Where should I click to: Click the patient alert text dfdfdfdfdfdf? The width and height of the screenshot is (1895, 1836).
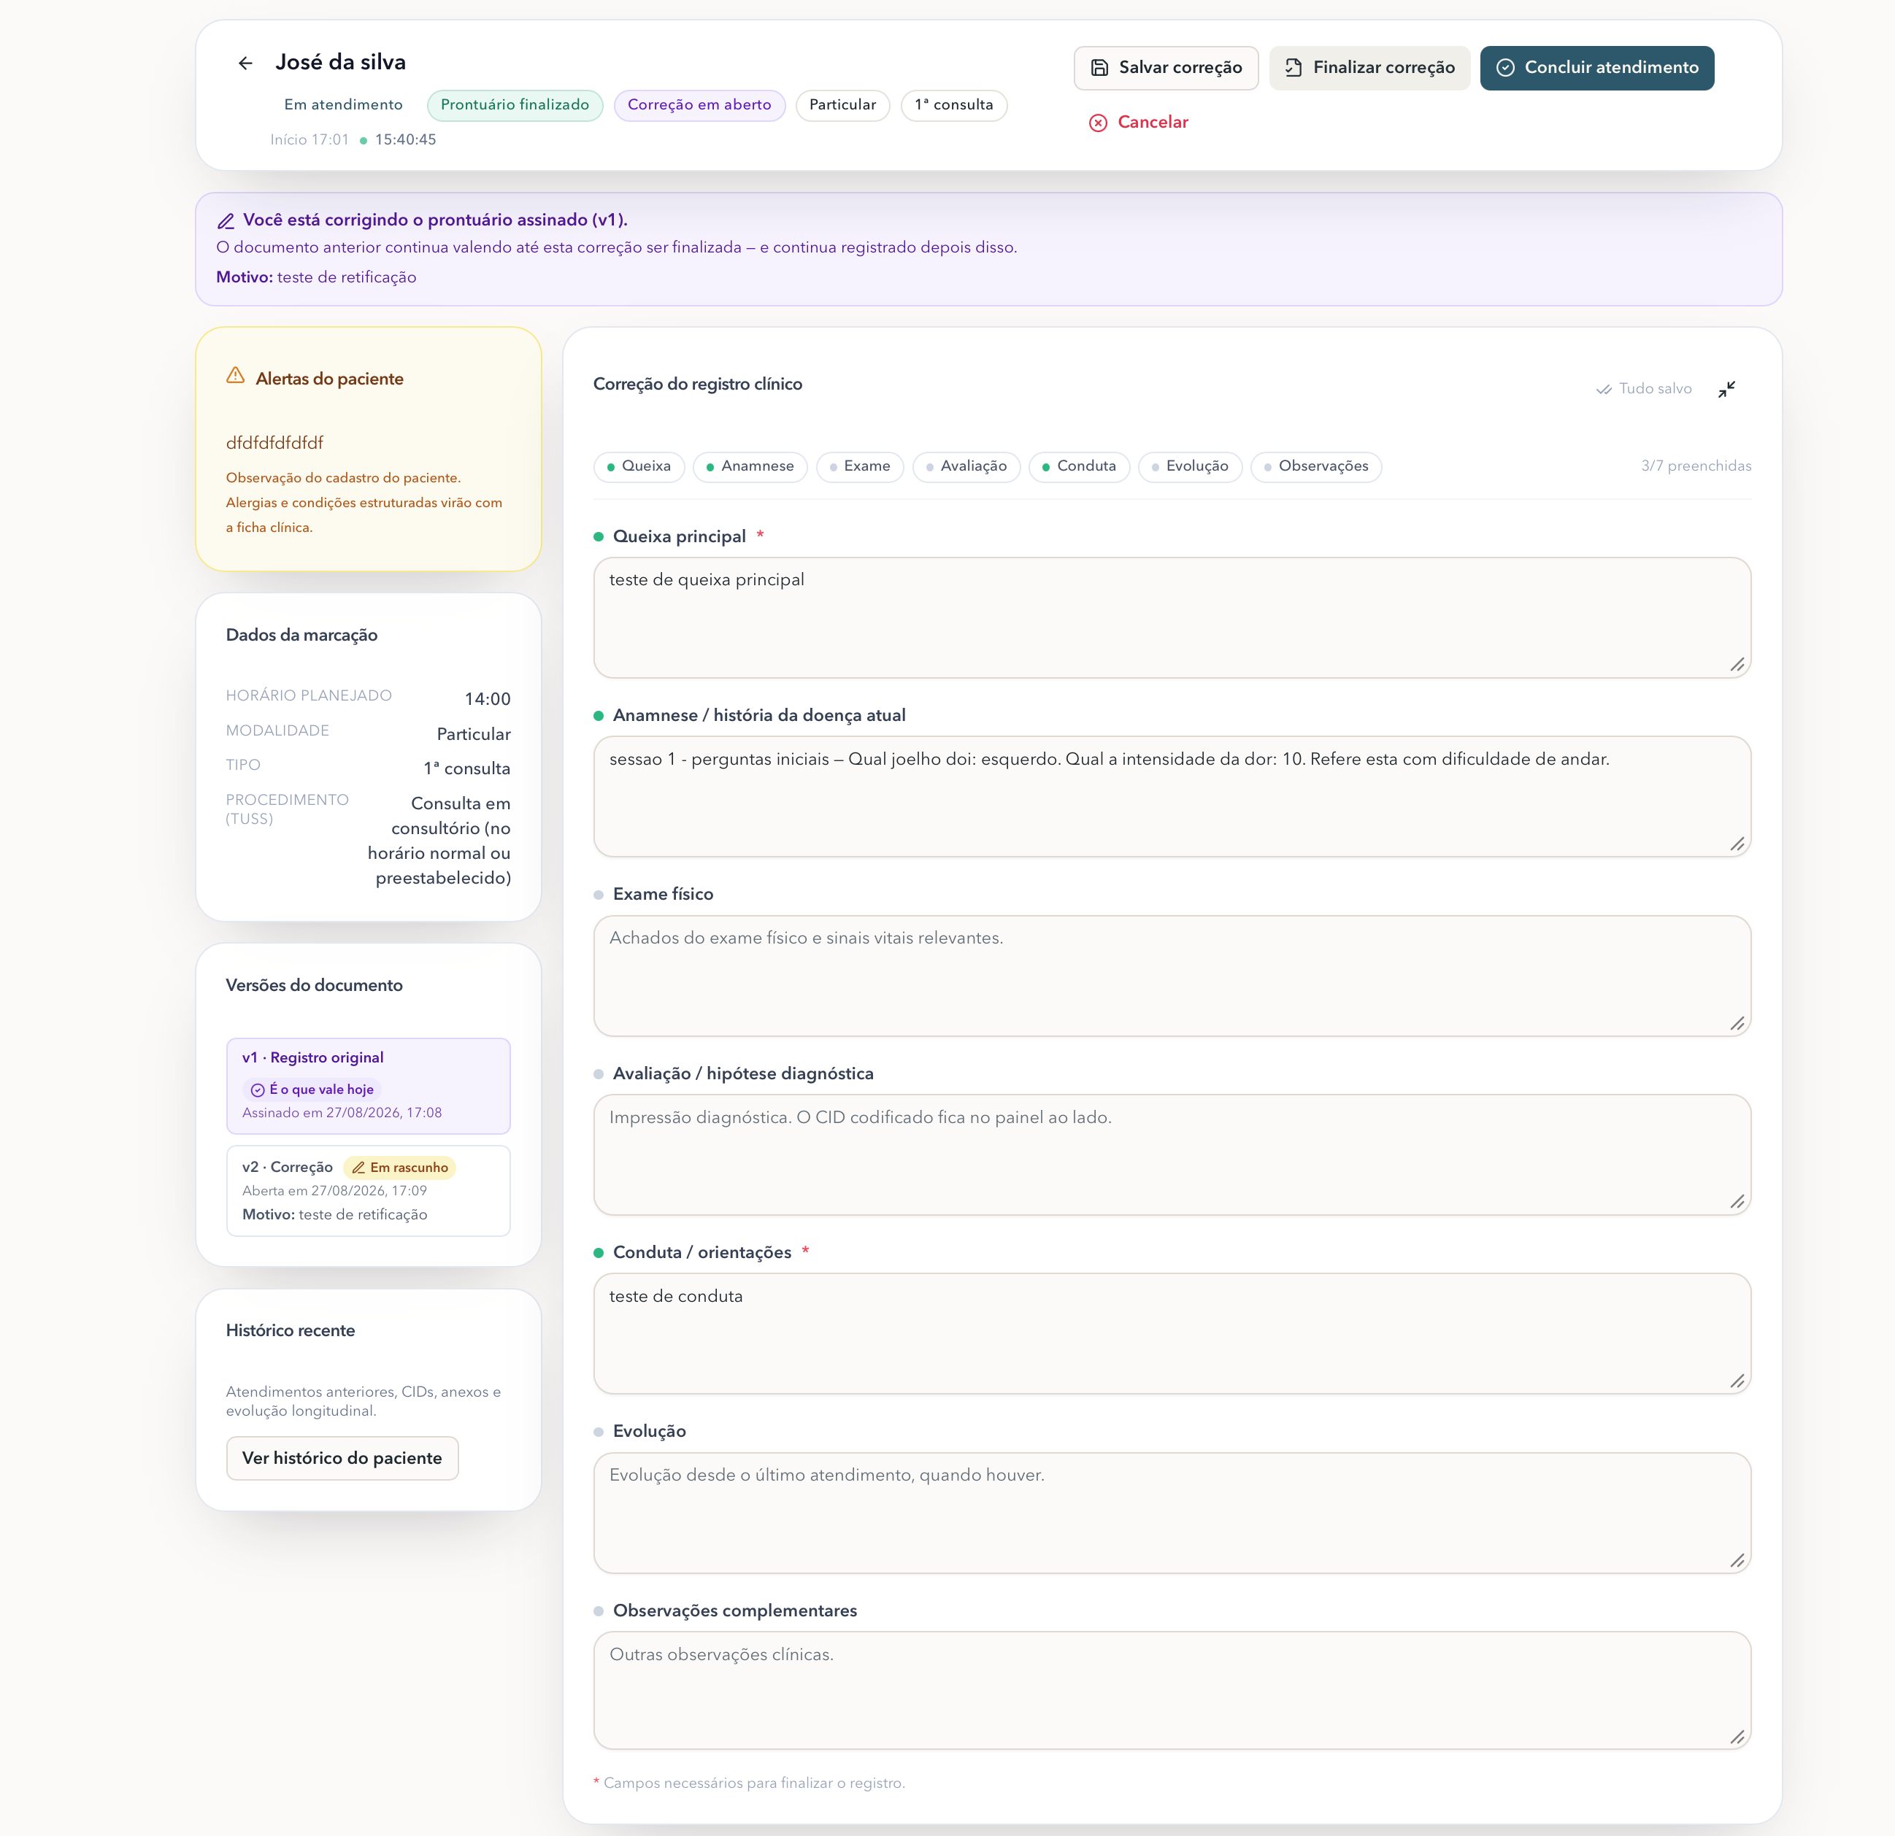click(x=274, y=444)
